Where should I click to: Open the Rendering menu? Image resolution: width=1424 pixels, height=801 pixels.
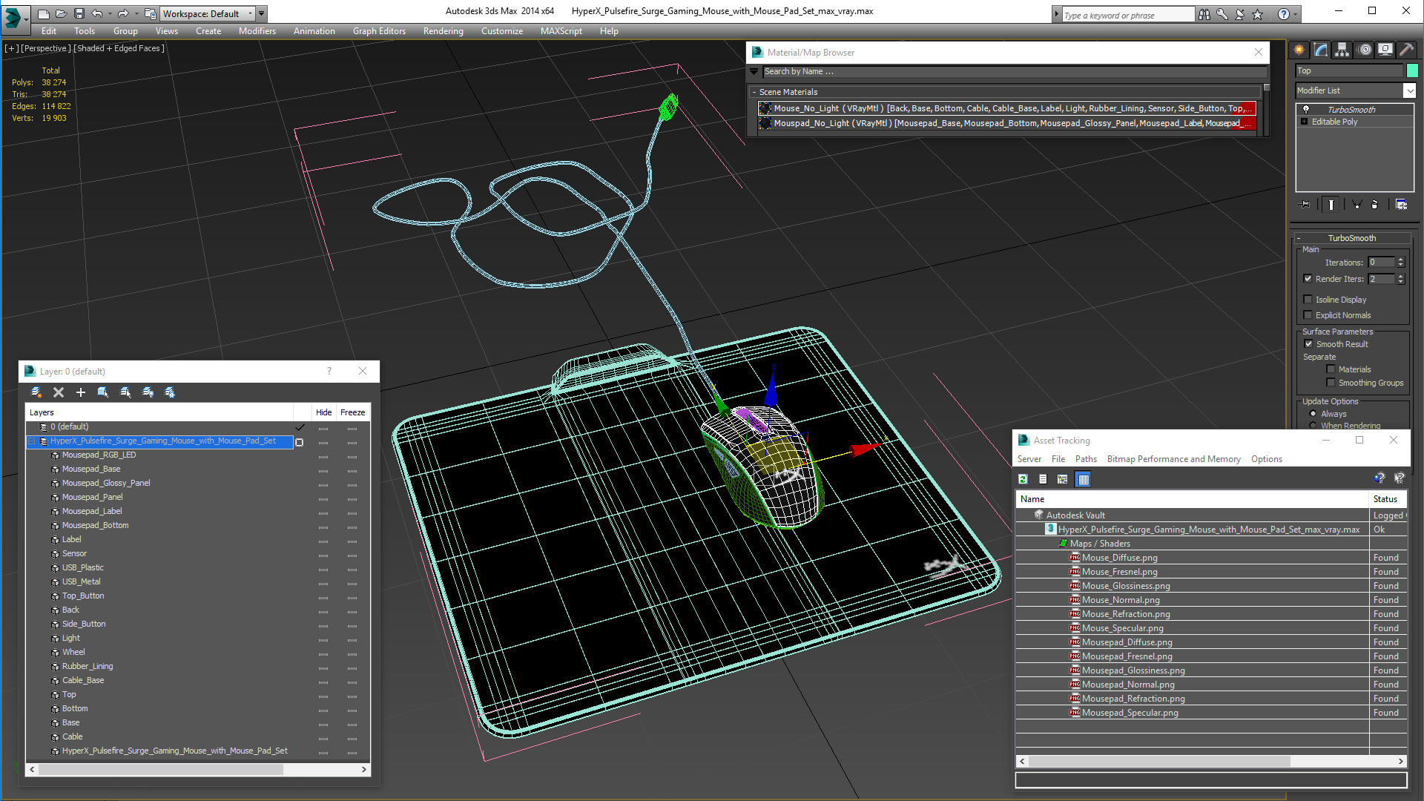(443, 31)
